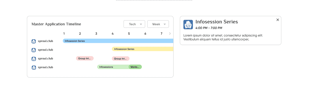Click timeline column number 1
The height and width of the screenshot is (94, 312).
point(64,34)
